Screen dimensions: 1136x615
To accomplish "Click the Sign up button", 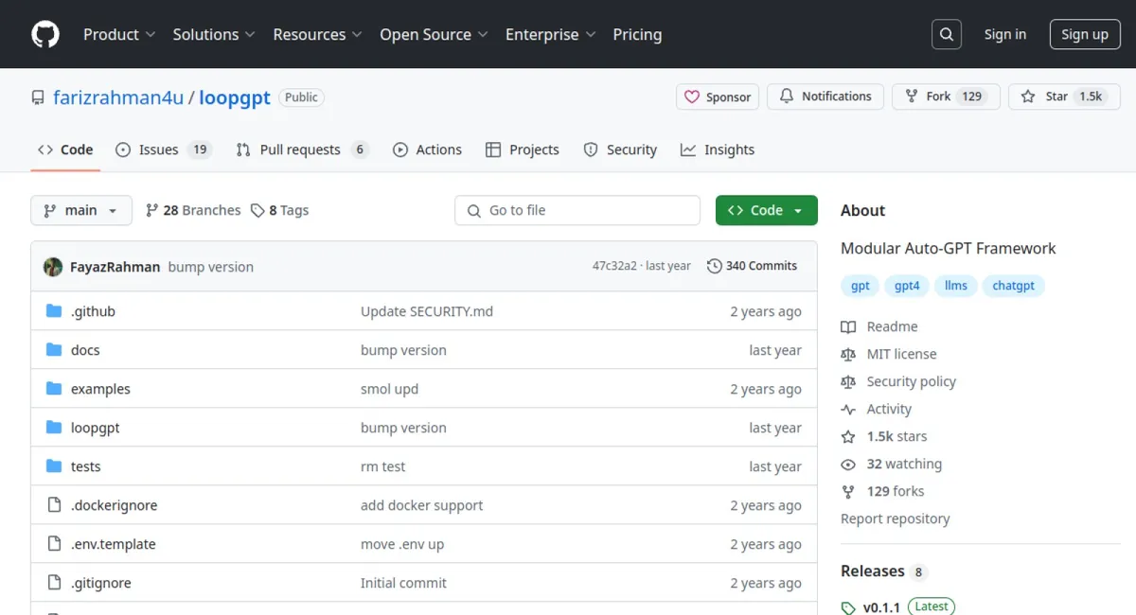I will point(1085,34).
